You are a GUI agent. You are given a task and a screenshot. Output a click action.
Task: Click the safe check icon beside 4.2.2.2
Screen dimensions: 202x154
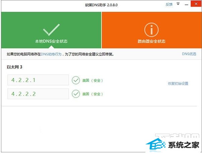click(x=76, y=94)
